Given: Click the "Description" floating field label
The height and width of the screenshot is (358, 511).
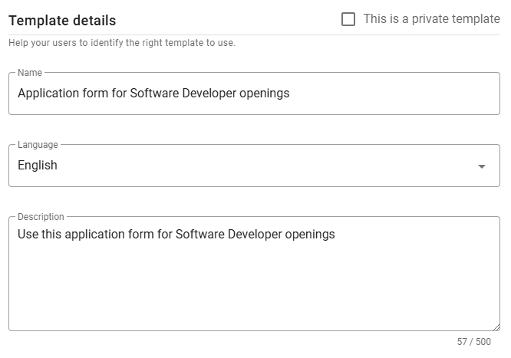Looking at the screenshot, I should click(41, 217).
